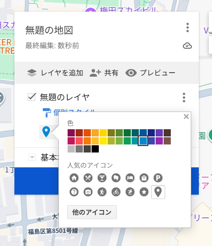This screenshot has height=246, width=212.
Task: Pick the teal swatch in second row
Action: pyautogui.click(x=135, y=141)
